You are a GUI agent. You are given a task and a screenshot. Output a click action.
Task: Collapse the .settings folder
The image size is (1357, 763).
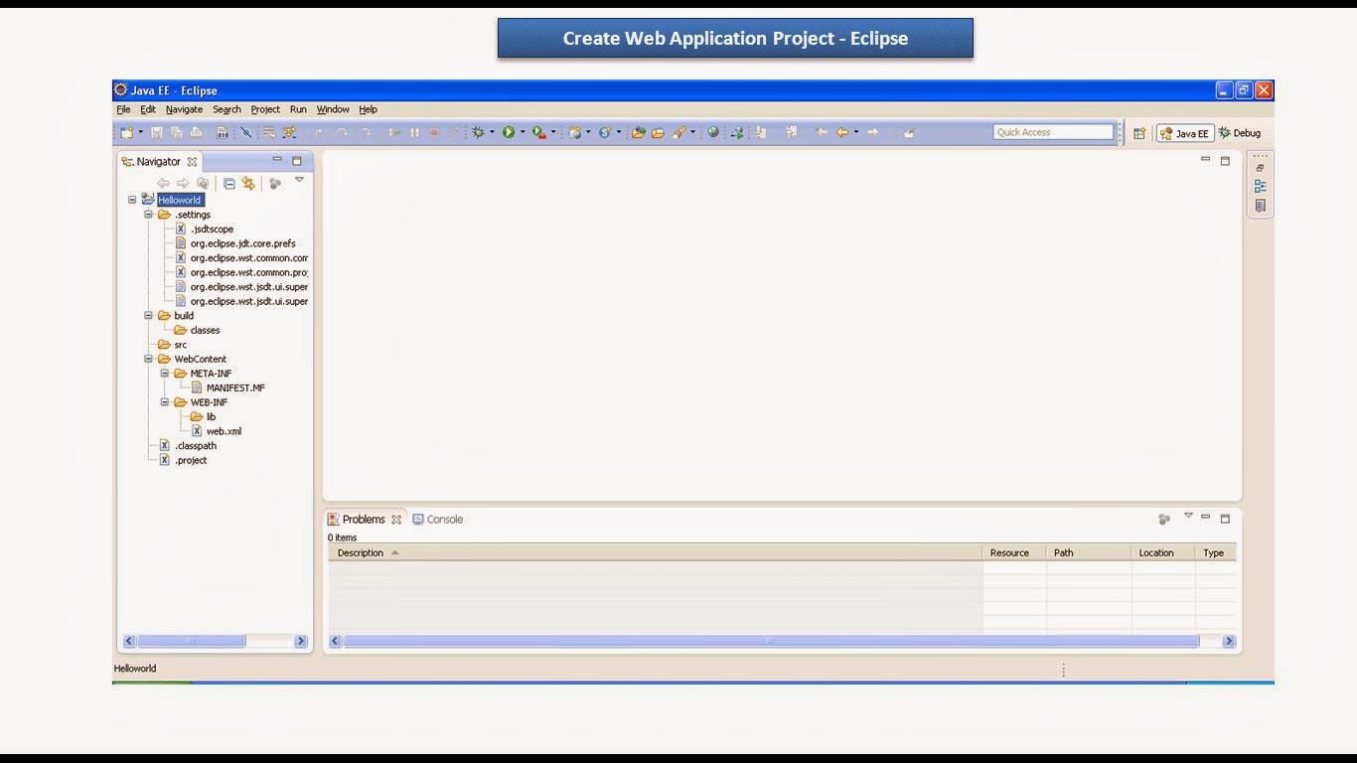pyautogui.click(x=148, y=214)
